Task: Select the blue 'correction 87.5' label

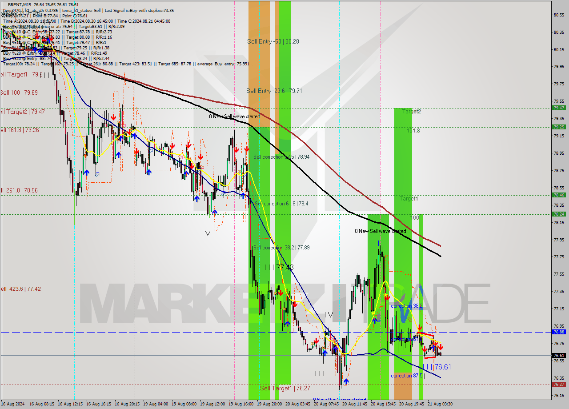Action: tap(407, 376)
